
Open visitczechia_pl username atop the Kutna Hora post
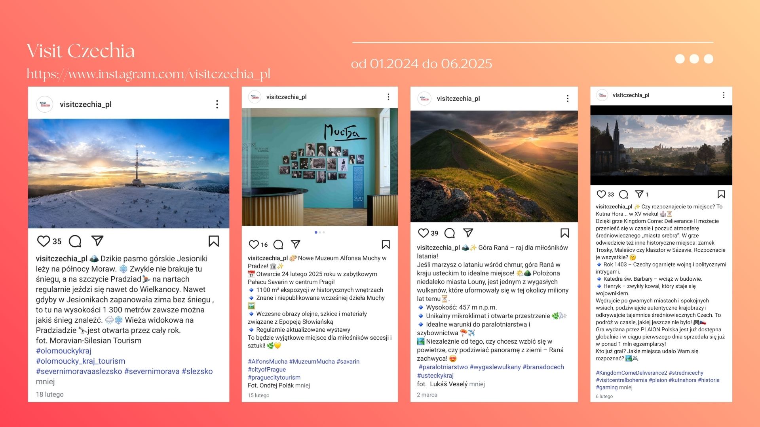click(x=631, y=95)
